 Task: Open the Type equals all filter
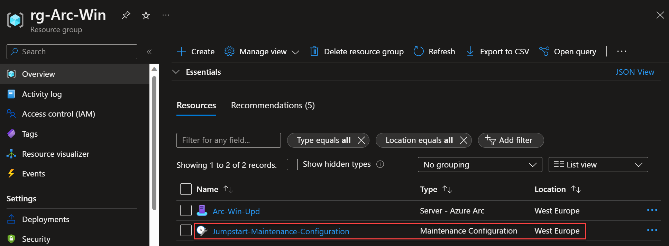point(323,140)
